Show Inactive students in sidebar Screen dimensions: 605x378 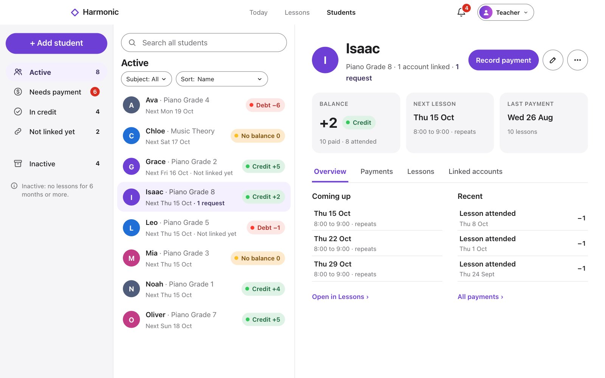tap(56, 164)
